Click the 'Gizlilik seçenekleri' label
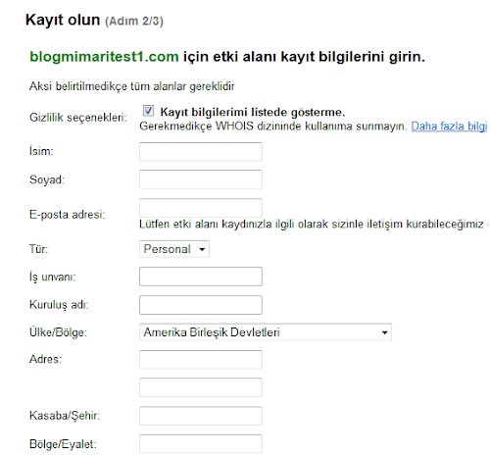The height and width of the screenshot is (455, 490). coord(78,118)
